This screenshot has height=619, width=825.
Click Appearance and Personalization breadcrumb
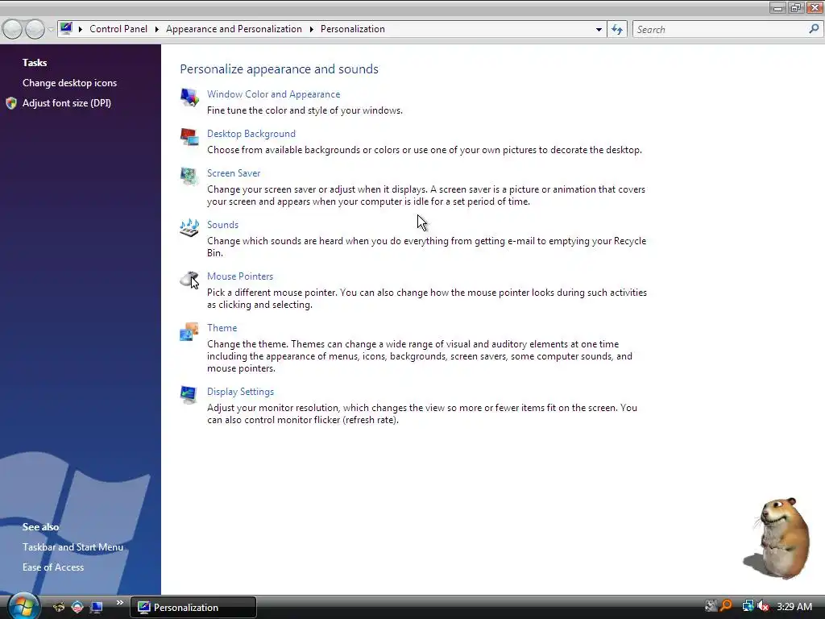coord(234,29)
